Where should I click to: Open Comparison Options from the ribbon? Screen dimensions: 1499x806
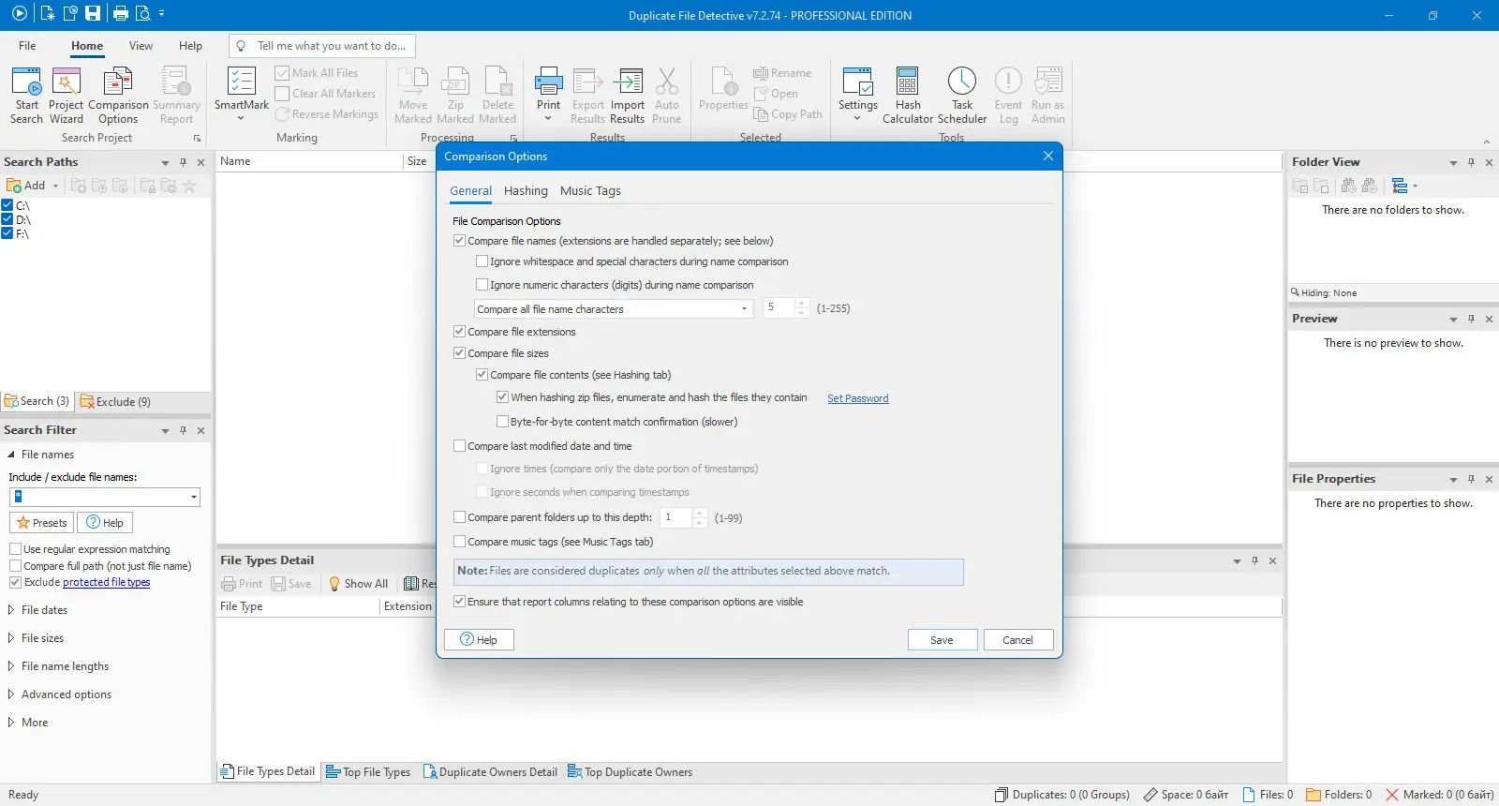pyautogui.click(x=118, y=95)
